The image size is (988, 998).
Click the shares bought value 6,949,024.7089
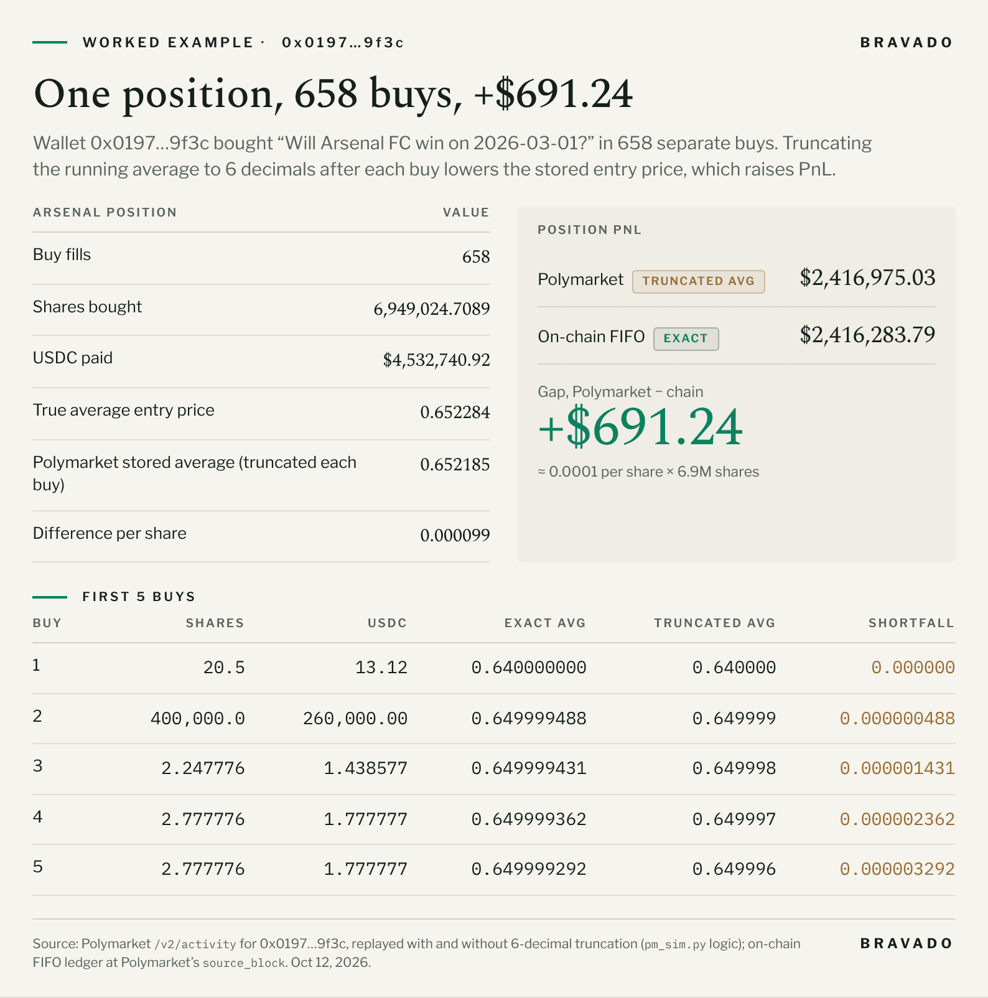[x=432, y=309]
